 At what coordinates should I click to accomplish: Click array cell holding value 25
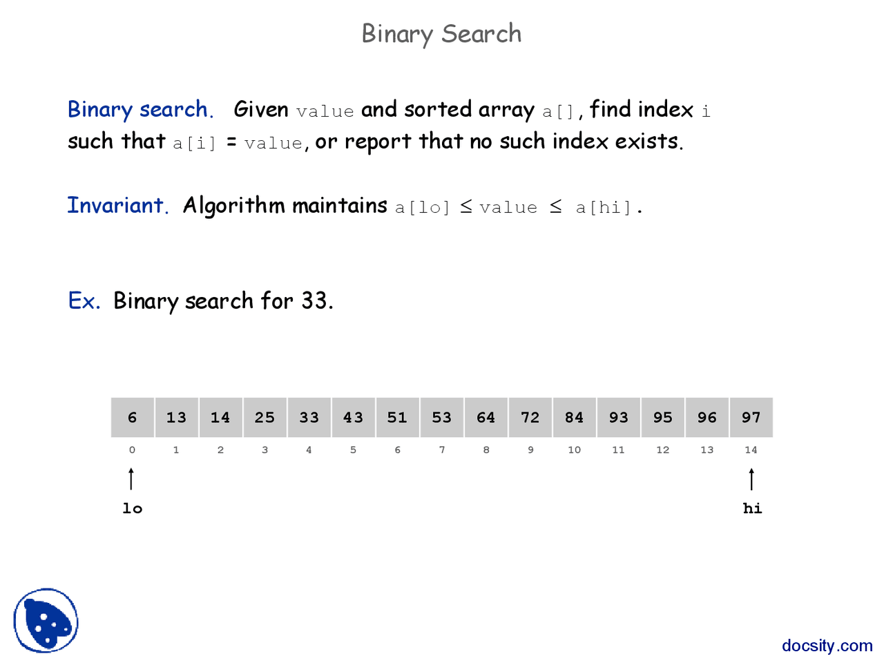pyautogui.click(x=265, y=417)
